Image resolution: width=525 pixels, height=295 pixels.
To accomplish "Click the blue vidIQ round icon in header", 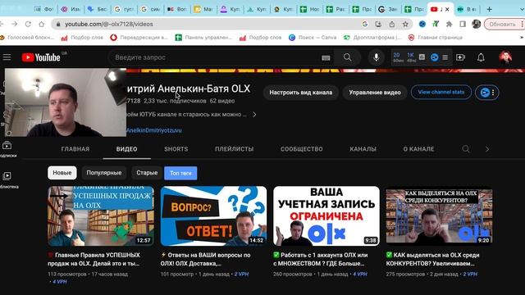I will (435, 57).
